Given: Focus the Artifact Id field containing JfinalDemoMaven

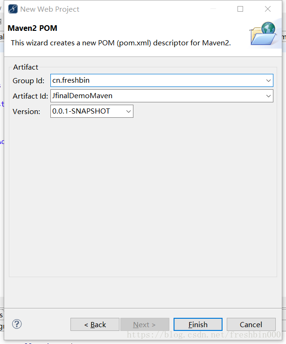Looking at the screenshot, I should coord(161,96).
